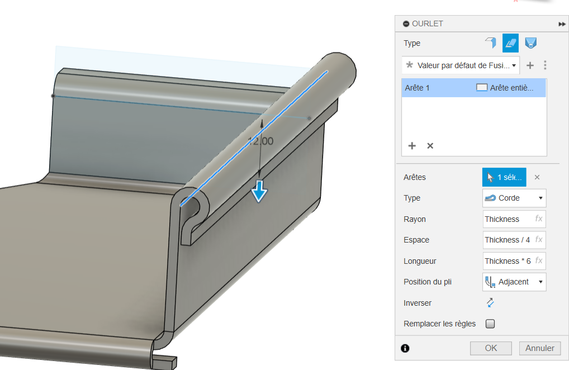Click the OK button
569x370 pixels.
[x=490, y=348]
